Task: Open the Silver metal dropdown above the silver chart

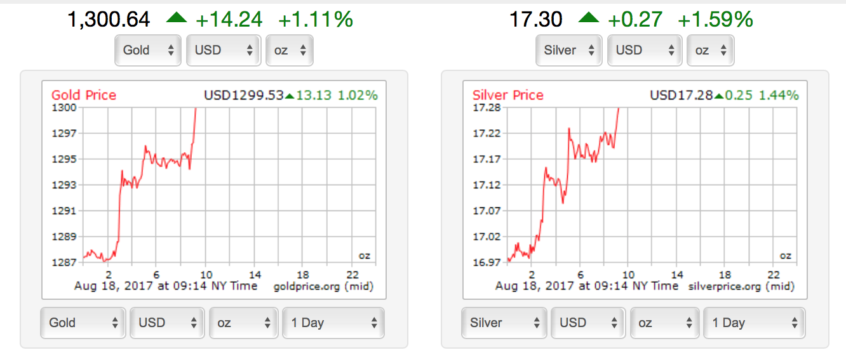Action: click(x=569, y=50)
